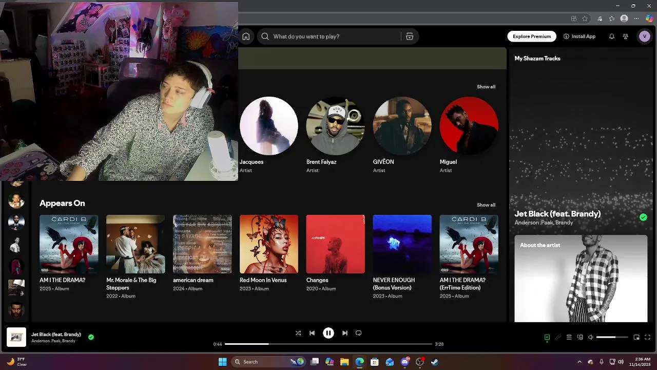
Task: Open the Friend Activity icon
Action: coord(625,36)
